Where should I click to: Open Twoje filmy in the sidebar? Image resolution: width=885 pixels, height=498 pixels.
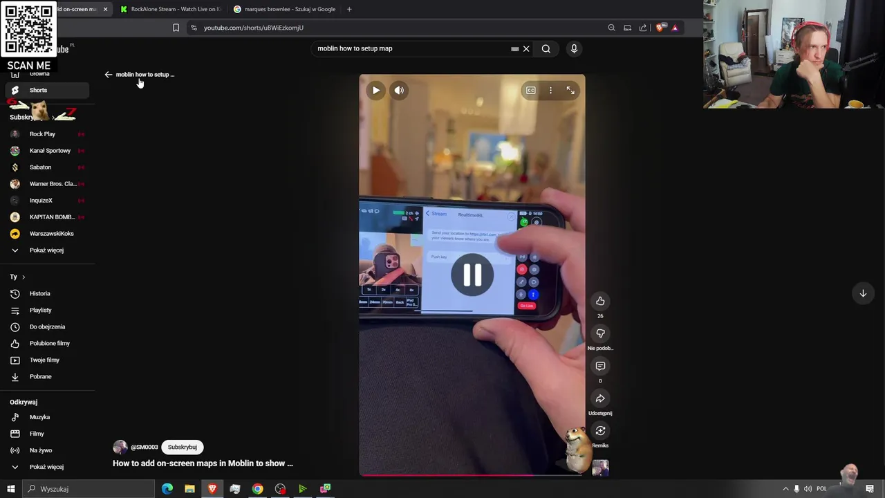[x=47, y=360]
